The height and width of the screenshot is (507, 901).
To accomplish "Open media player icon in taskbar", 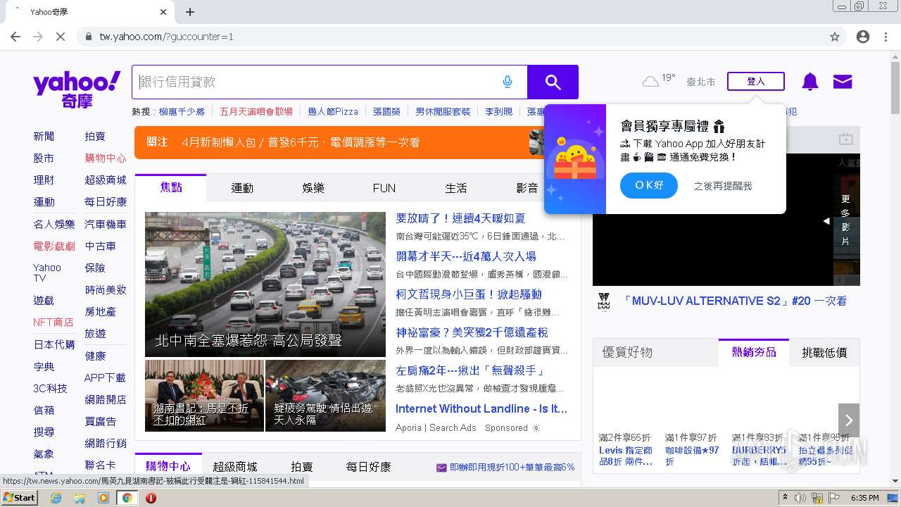I will (103, 498).
